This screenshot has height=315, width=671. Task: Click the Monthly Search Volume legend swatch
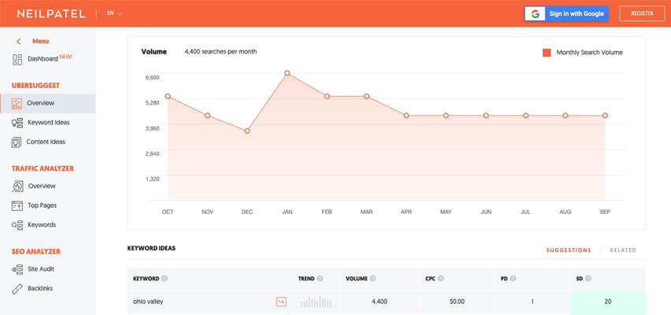pos(547,53)
